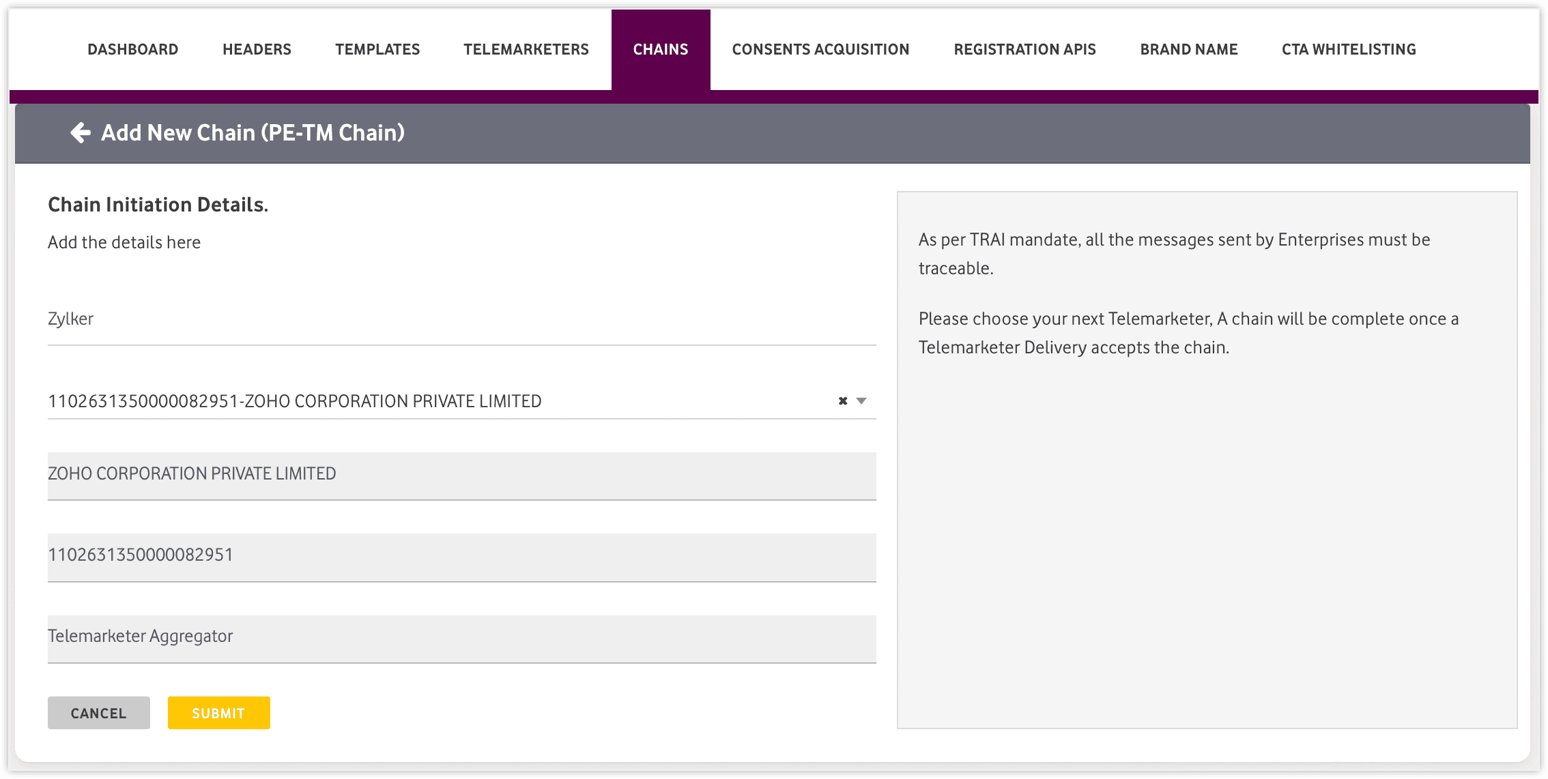Viewport: 1548px width, 779px height.
Task: Open the Brand Name tab
Action: click(x=1189, y=49)
